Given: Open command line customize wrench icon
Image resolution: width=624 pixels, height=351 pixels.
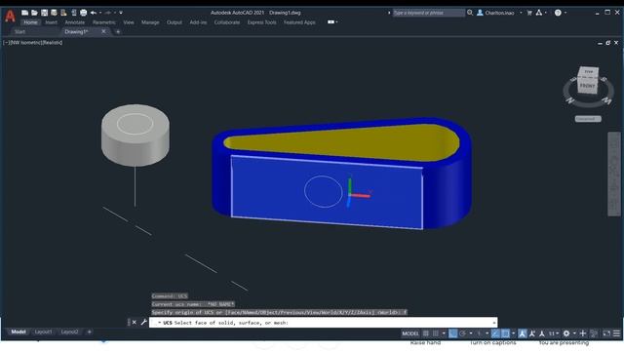Looking at the screenshot, I should coord(143,323).
